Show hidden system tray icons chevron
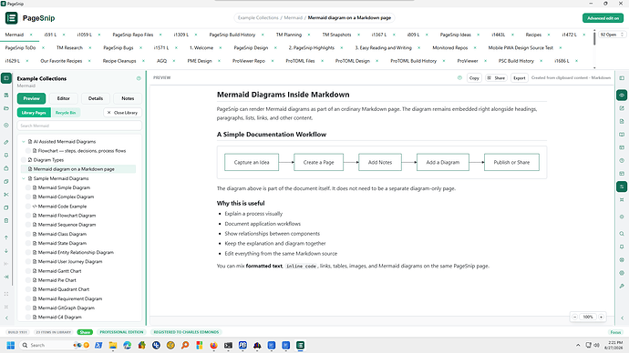Image resolution: width=629 pixels, height=353 pixels. [x=578, y=345]
